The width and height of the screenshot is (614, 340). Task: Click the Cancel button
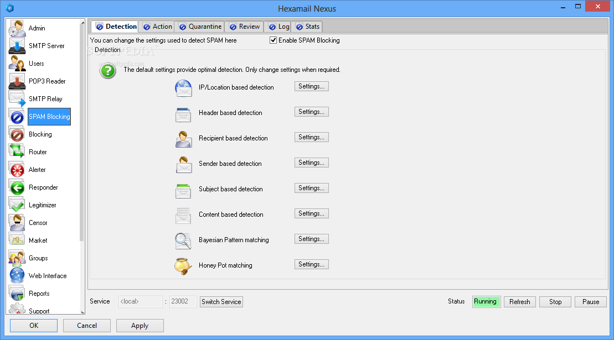pos(87,326)
